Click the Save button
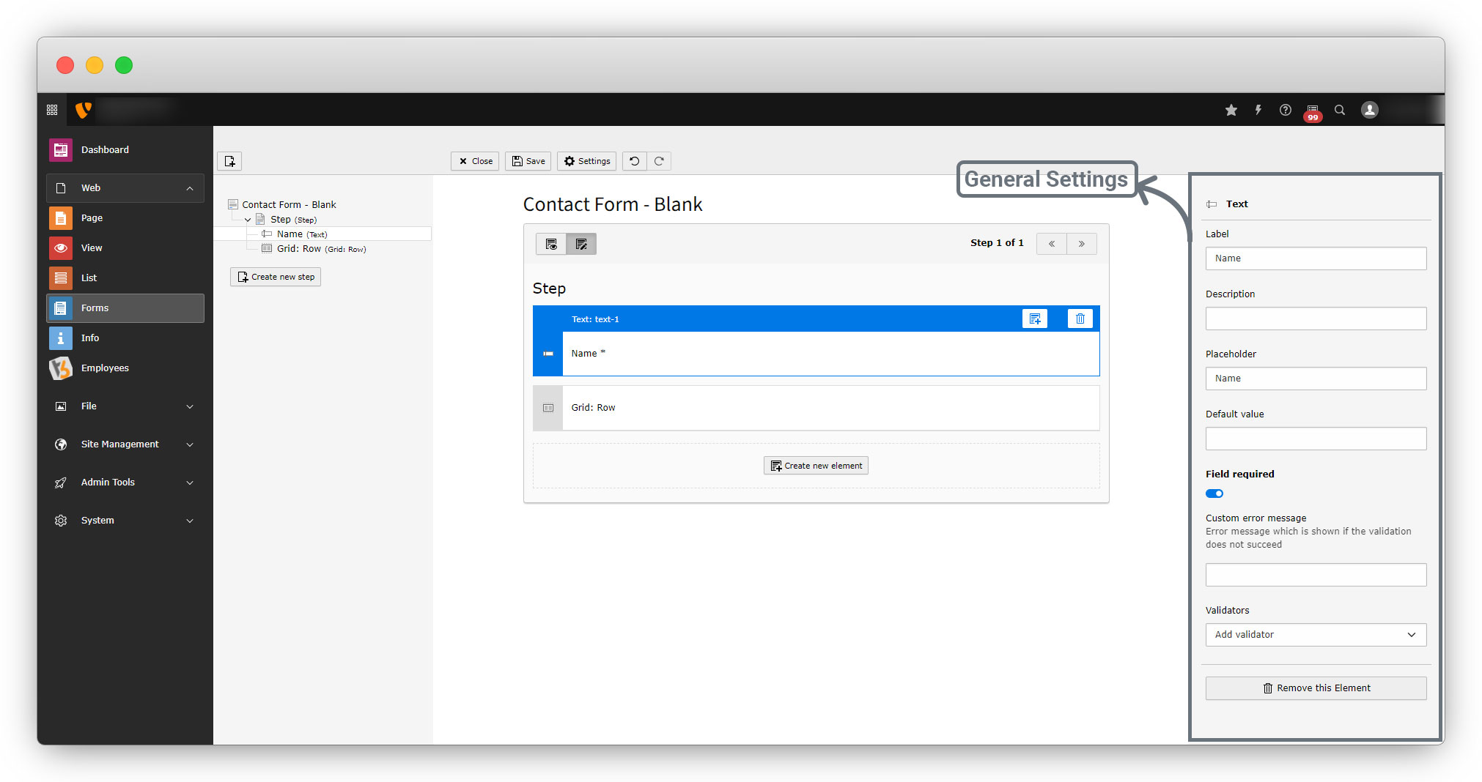Viewport: 1482px width, 782px height. tap(528, 161)
